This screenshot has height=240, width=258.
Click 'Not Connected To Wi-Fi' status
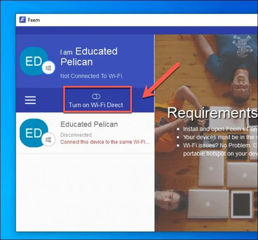tap(91, 76)
